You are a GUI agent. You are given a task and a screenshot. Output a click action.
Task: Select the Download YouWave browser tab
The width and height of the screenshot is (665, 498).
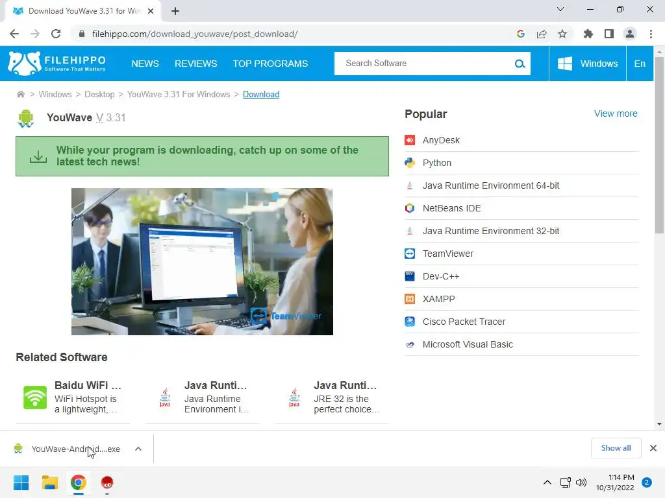click(82, 11)
